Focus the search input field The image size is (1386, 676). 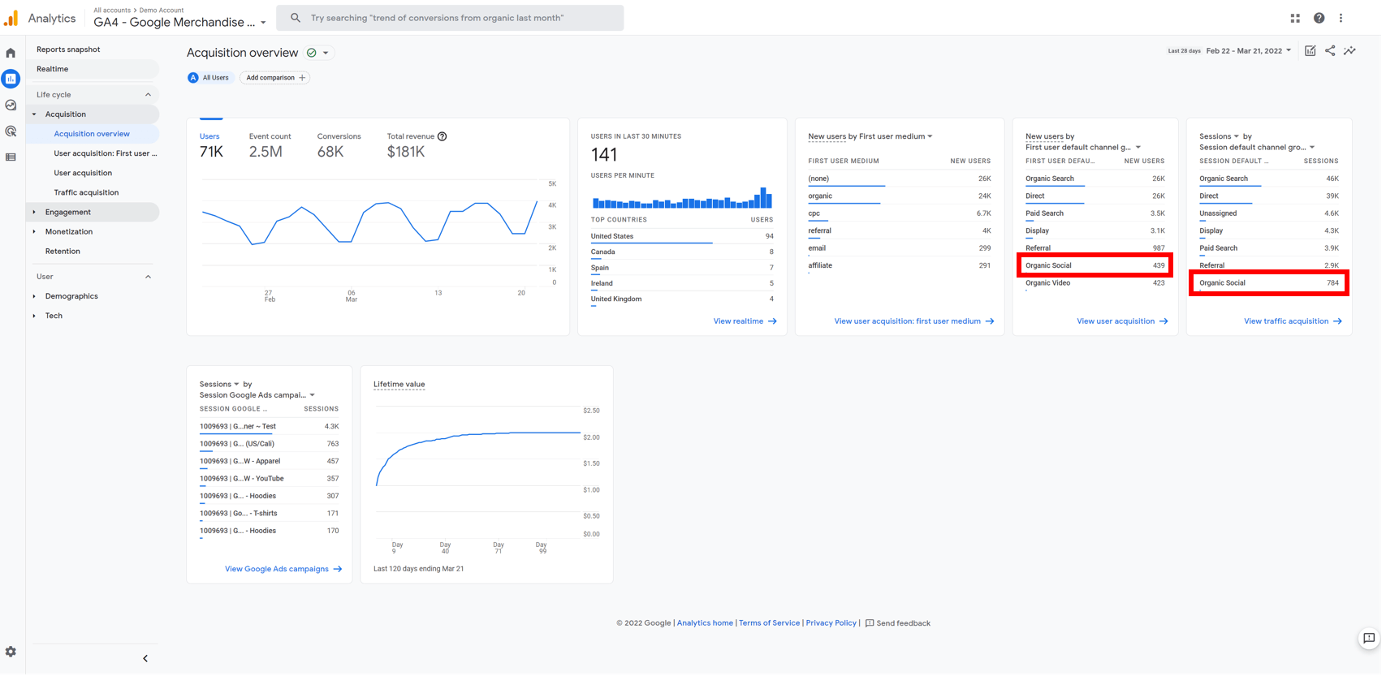(x=450, y=18)
